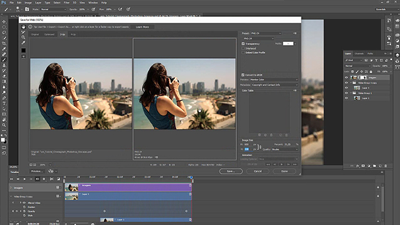Select the Clone Stamp tool

click(4, 65)
